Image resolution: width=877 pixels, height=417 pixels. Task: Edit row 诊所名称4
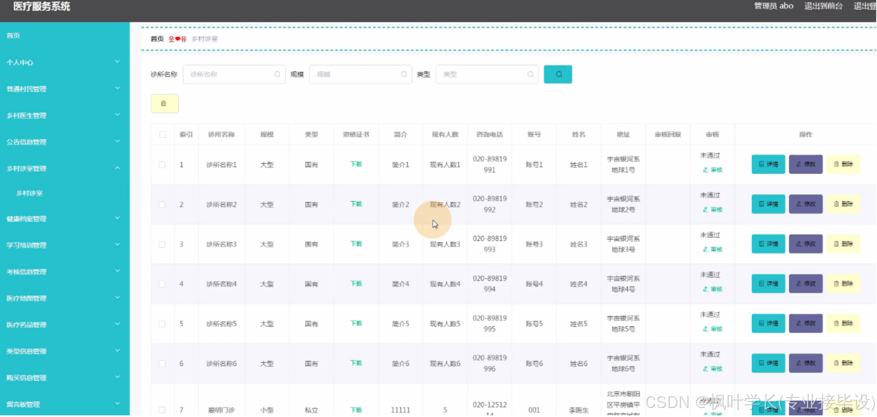coord(806,283)
